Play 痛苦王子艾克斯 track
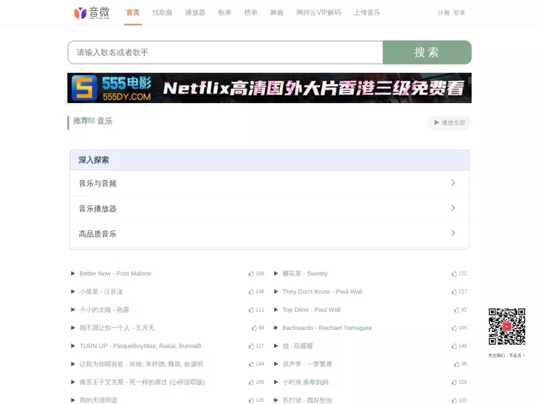 [73, 382]
